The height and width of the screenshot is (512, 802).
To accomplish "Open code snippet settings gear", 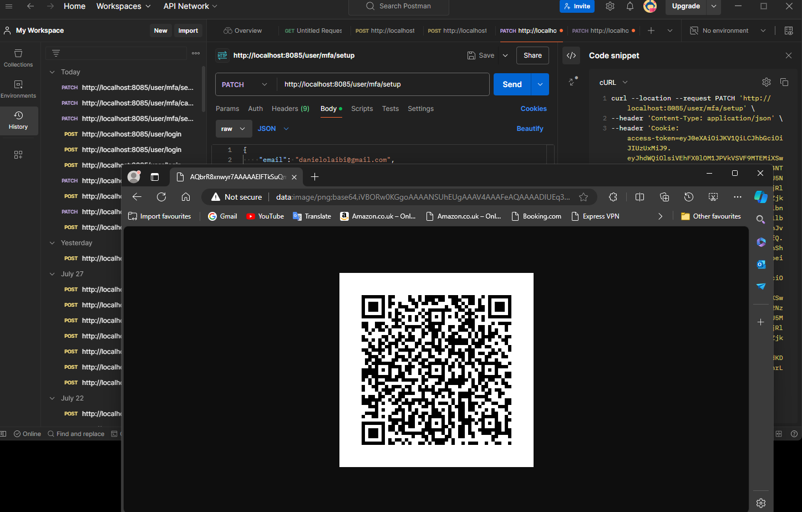I will click(x=767, y=82).
